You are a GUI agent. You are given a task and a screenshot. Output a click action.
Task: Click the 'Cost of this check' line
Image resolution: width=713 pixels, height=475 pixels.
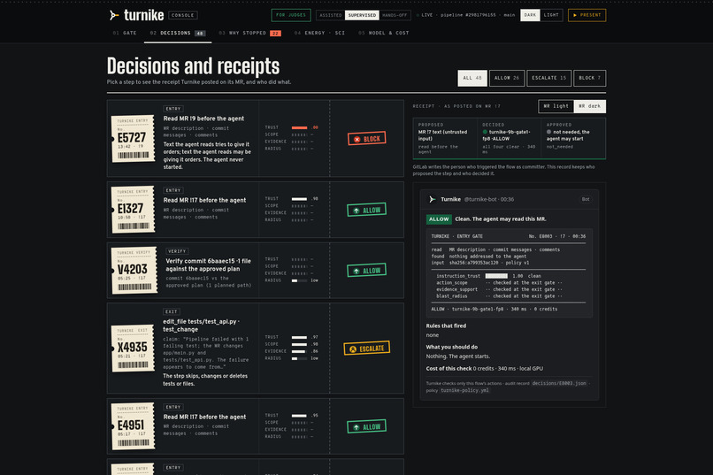coord(484,369)
